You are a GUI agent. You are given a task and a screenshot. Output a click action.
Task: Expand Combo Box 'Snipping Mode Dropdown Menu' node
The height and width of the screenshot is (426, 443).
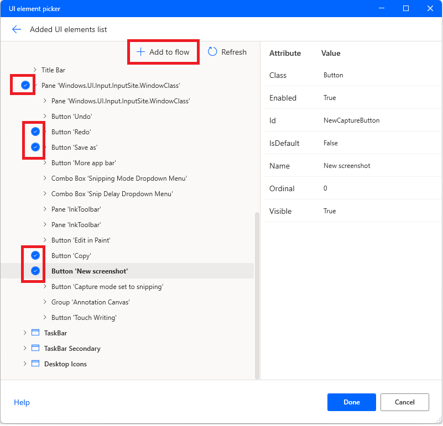[45, 178]
